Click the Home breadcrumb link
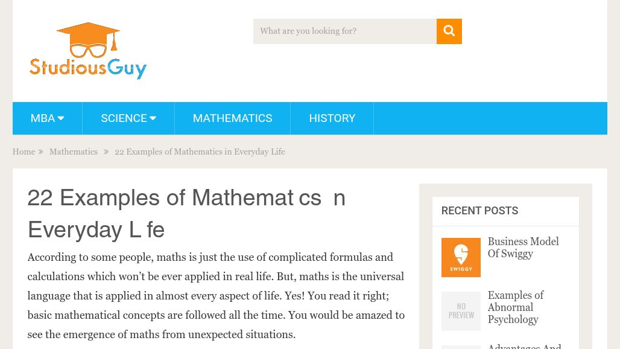The image size is (620, 349). click(24, 152)
